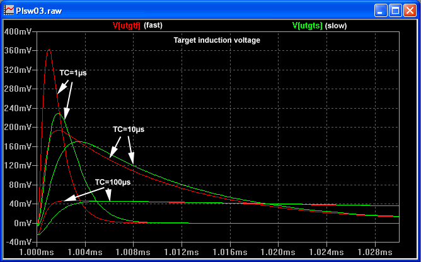Click the Target induction voltage title
This screenshot has height=262, width=421.
217,40
